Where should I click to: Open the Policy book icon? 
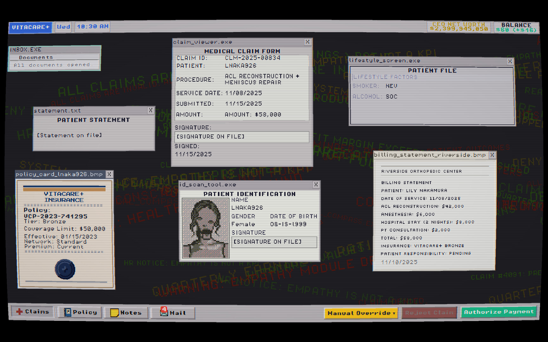pos(68,312)
